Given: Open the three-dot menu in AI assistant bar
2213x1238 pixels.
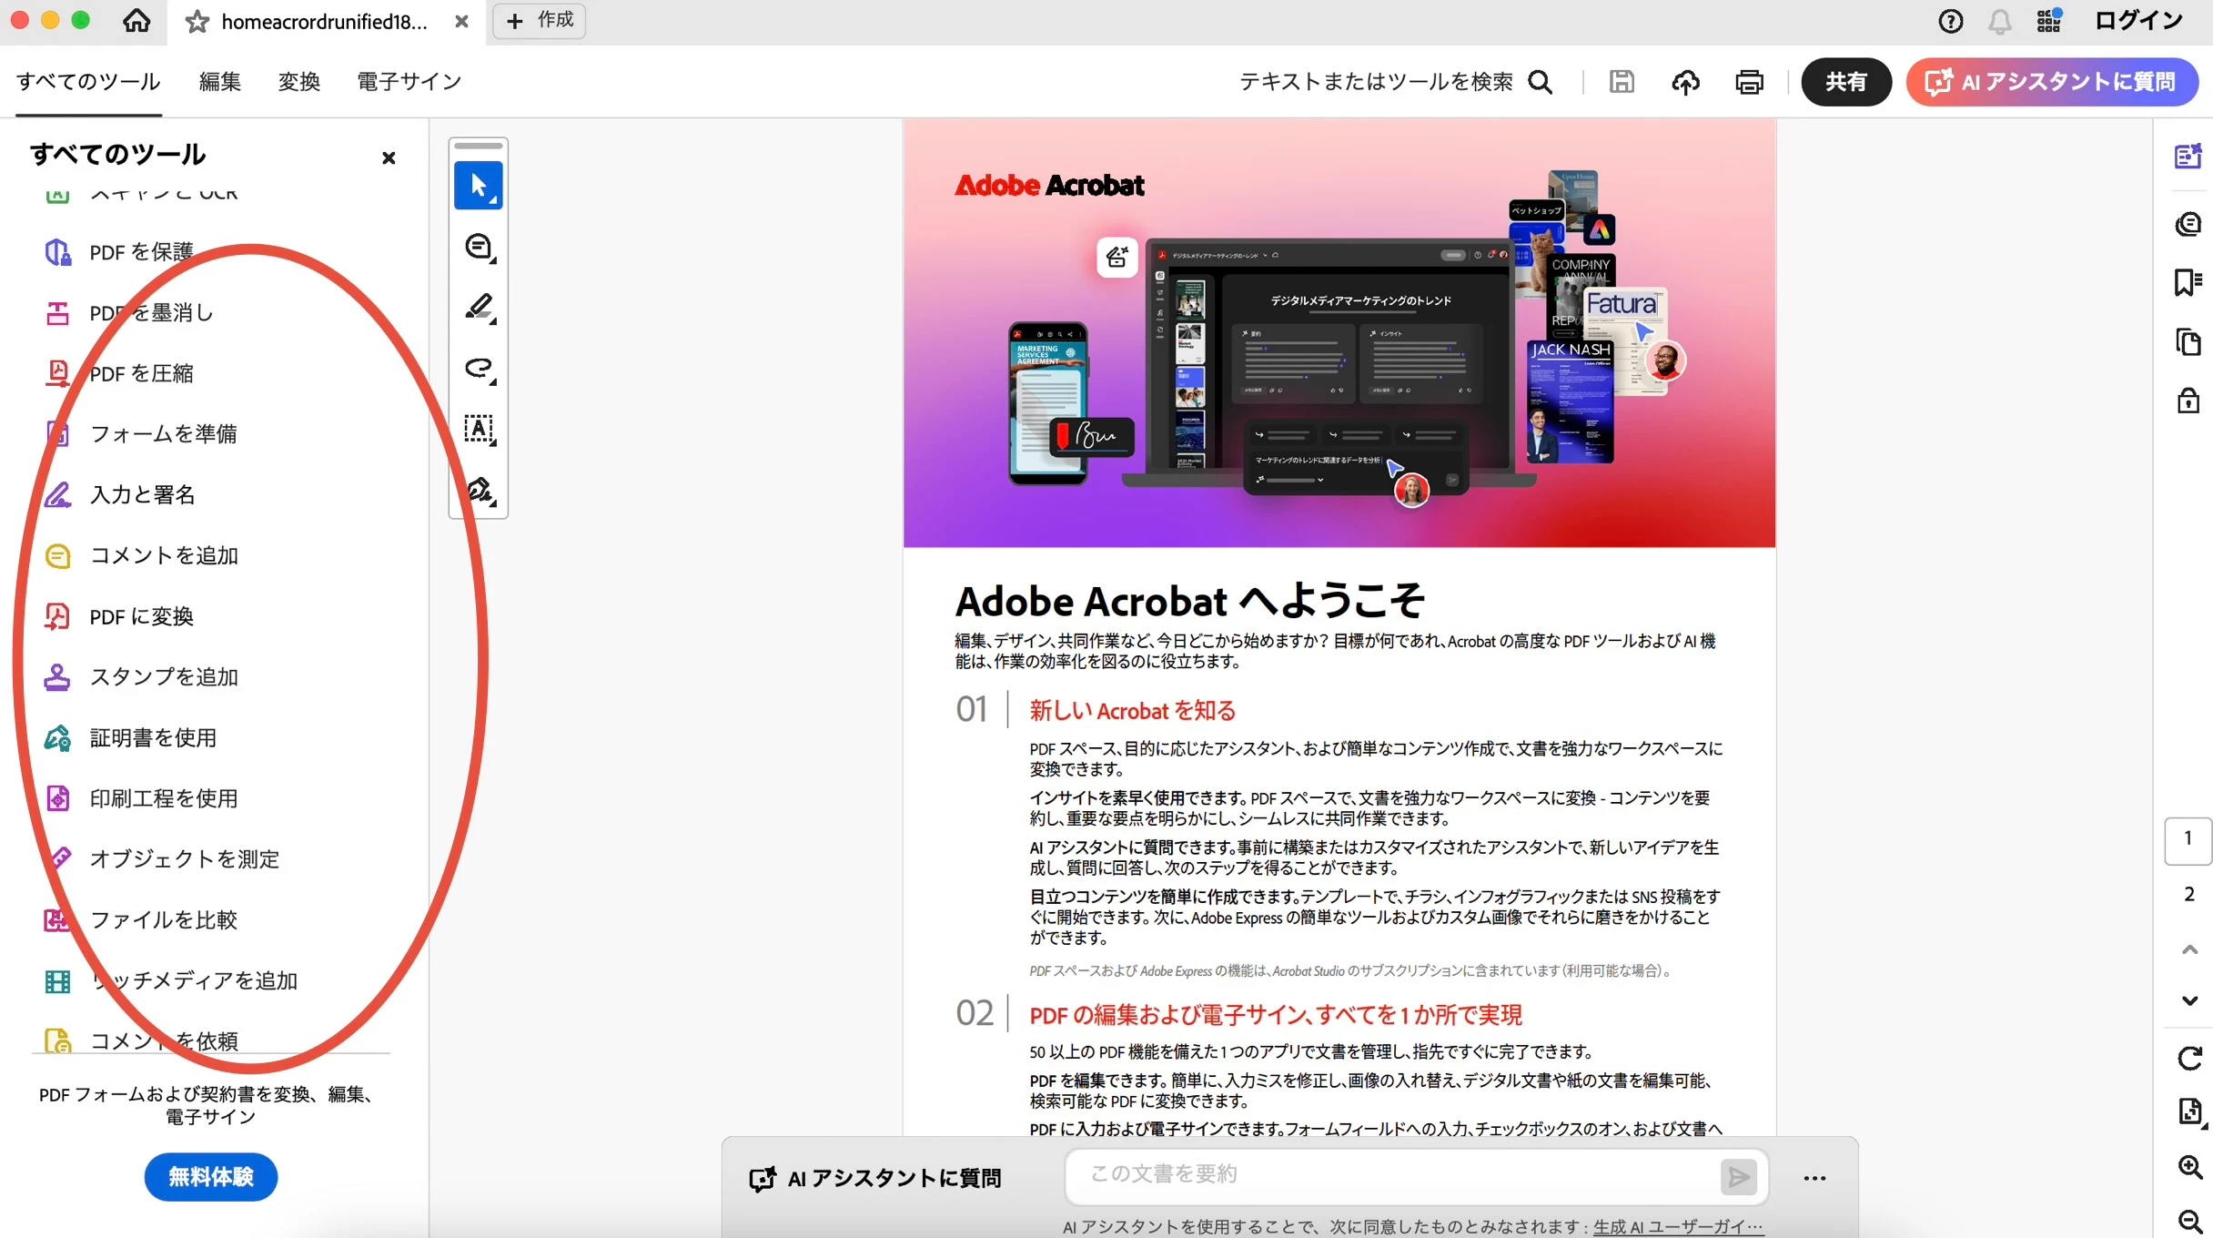Looking at the screenshot, I should click(1814, 1178).
